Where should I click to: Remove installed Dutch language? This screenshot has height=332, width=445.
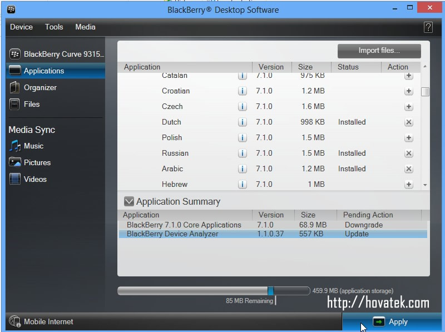409,122
